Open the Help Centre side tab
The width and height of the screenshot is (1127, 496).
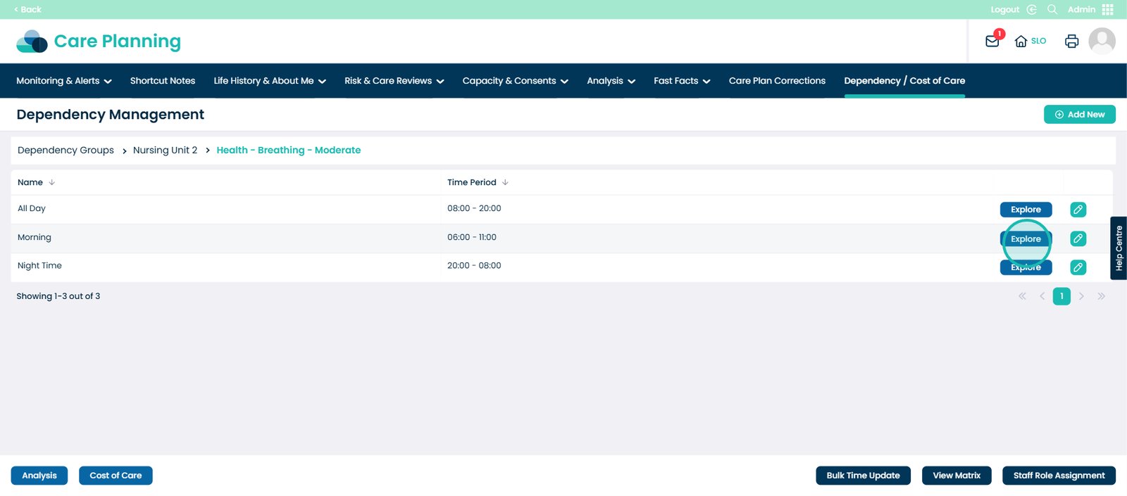click(x=1119, y=248)
